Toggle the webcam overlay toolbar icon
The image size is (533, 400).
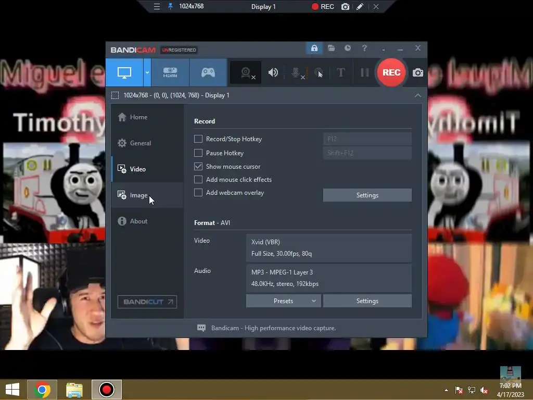(246, 72)
